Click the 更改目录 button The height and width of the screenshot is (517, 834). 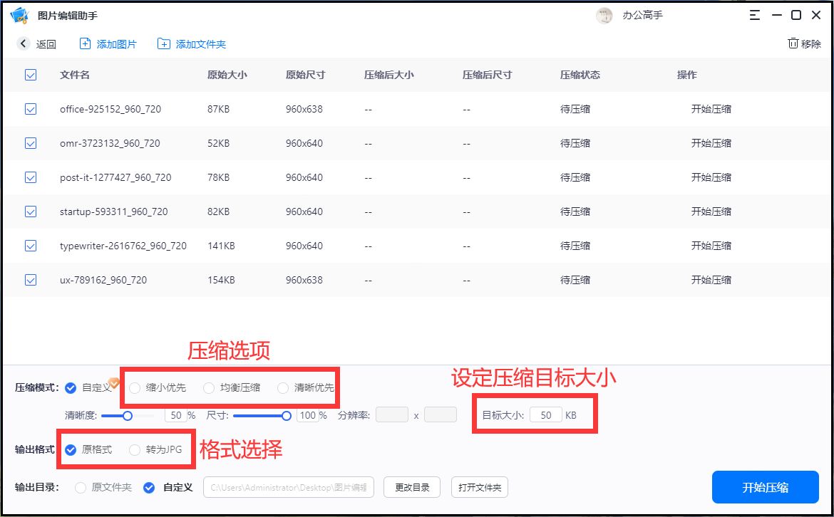(412, 487)
